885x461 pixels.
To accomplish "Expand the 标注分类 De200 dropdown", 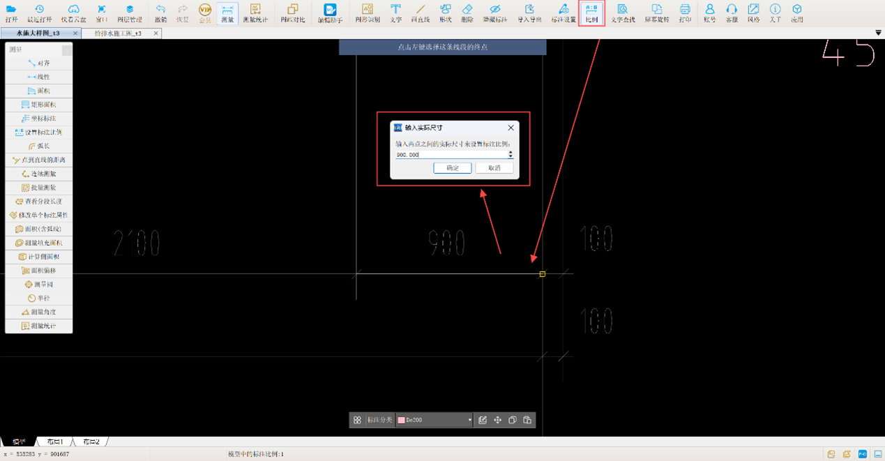I will (469, 420).
